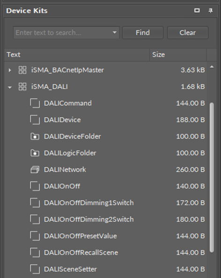Click the Clear button
Image resolution: width=221 pixels, height=278 pixels.
point(188,33)
